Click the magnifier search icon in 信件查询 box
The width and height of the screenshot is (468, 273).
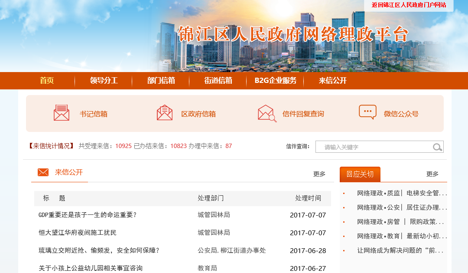(437, 147)
